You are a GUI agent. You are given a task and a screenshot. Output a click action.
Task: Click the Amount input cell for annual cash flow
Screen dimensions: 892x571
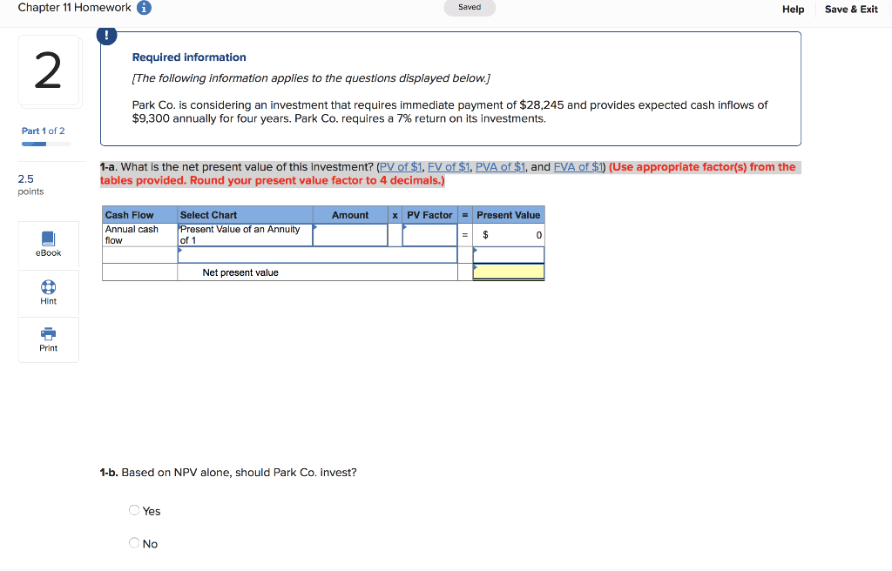(350, 234)
